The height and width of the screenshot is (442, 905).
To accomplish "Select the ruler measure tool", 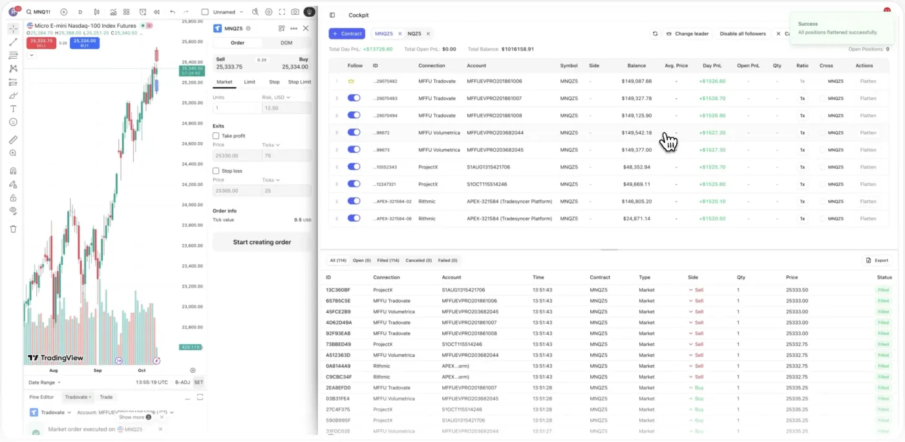I will 13,140.
